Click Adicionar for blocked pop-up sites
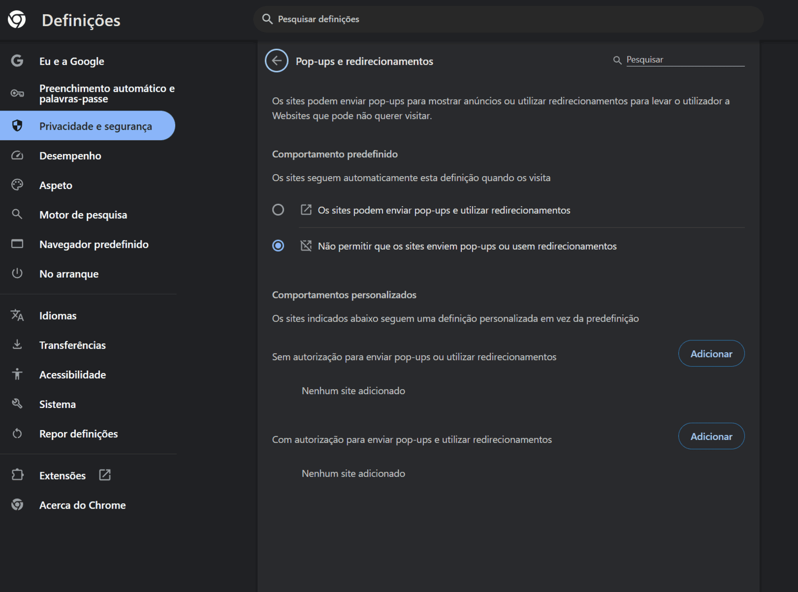The image size is (798, 592). click(x=711, y=353)
